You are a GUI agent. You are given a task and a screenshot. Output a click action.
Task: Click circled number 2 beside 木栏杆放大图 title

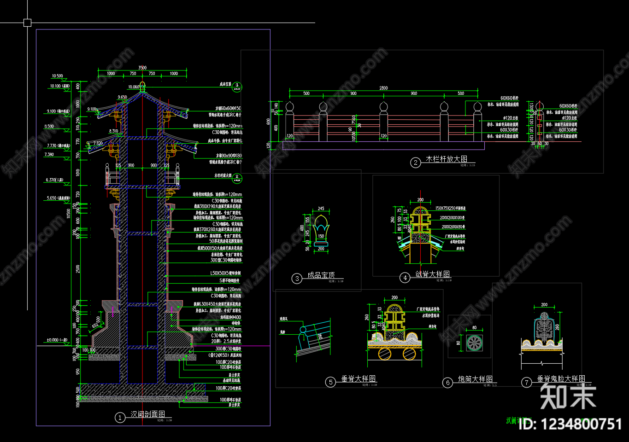click(416, 163)
